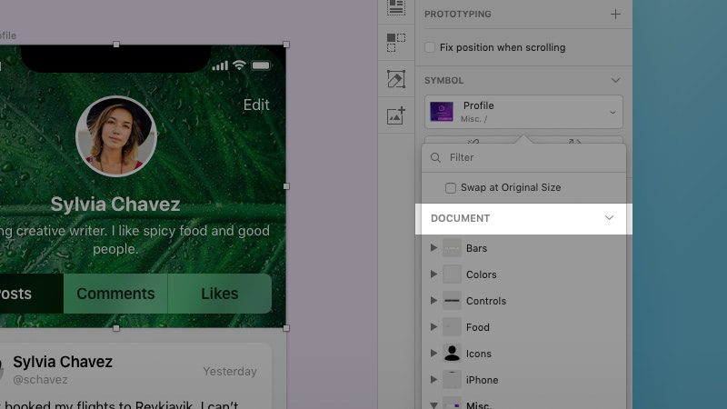Select the Controls folder thumbnail
Image resolution: width=727 pixels, height=409 pixels.
(452, 301)
